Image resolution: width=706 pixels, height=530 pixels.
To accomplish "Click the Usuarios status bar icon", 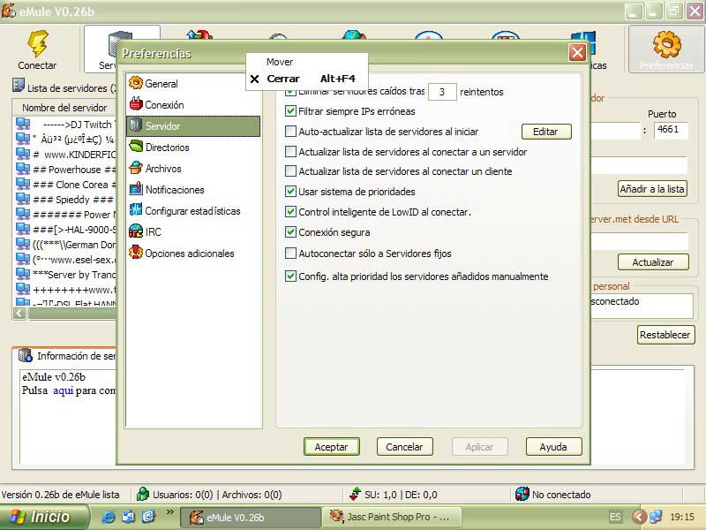I will coord(143,494).
